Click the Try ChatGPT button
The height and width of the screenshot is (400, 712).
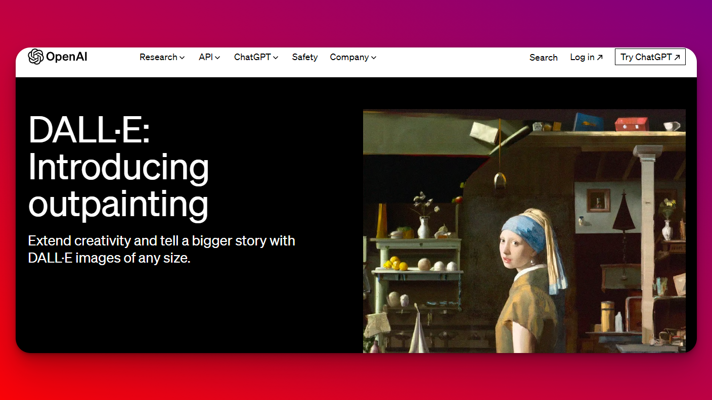click(650, 57)
